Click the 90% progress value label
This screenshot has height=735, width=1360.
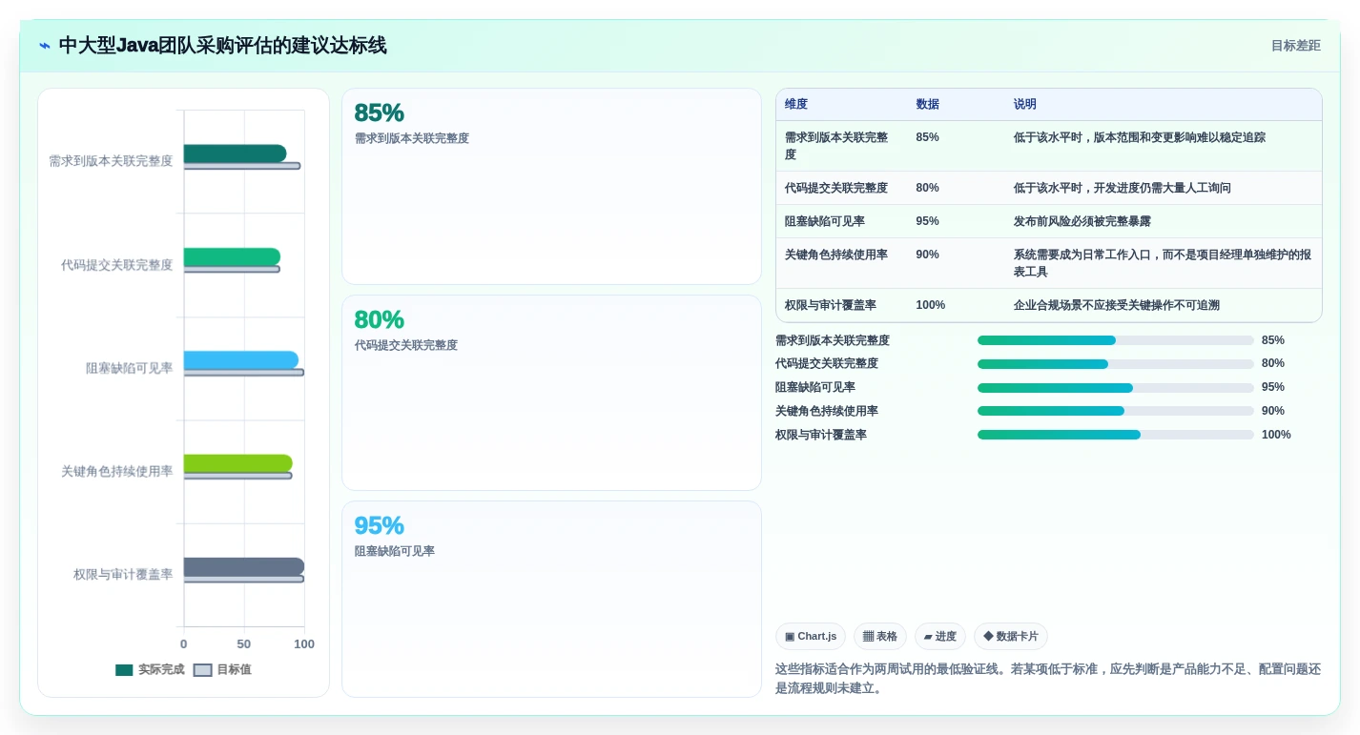click(x=1272, y=411)
